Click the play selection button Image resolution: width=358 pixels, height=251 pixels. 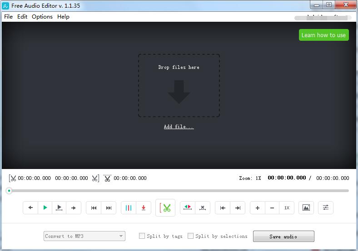click(x=59, y=208)
